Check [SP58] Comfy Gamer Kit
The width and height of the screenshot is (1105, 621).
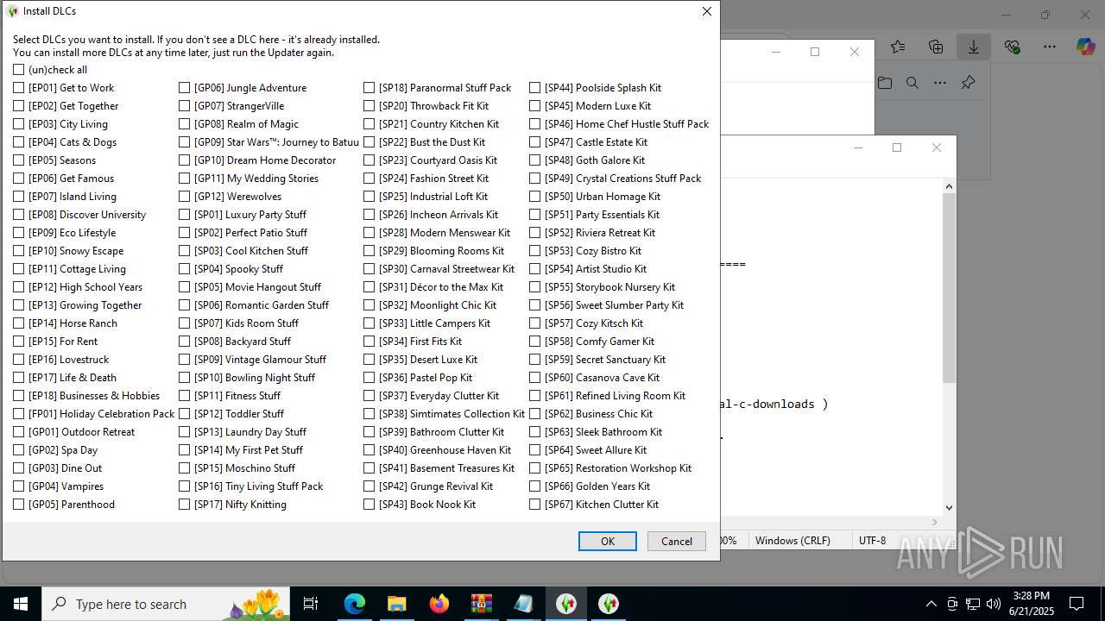pyautogui.click(x=535, y=342)
